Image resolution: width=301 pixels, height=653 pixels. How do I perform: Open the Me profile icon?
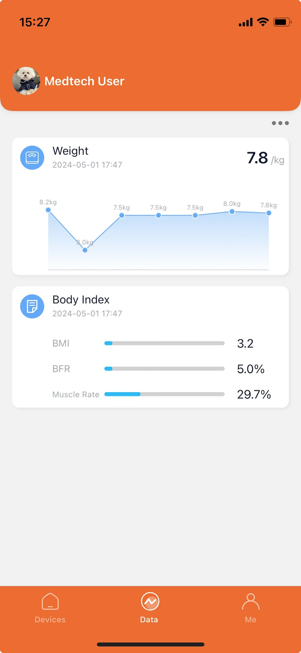click(251, 602)
